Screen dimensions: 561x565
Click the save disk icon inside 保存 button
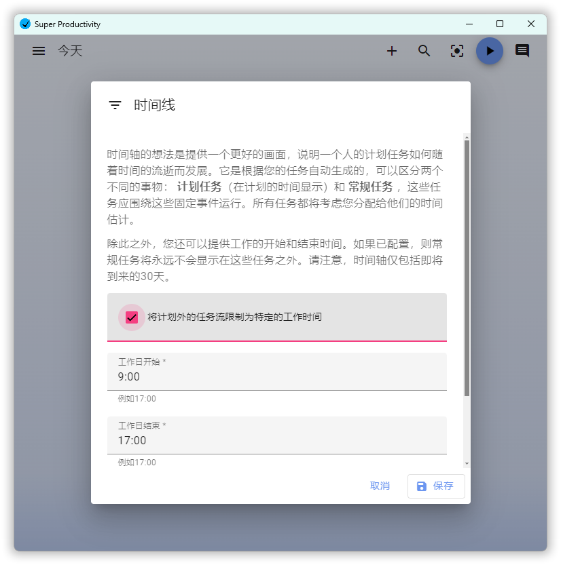point(421,486)
